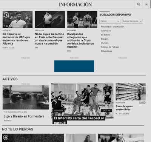Open Noticias de Fichajes

(x=110, y=47)
